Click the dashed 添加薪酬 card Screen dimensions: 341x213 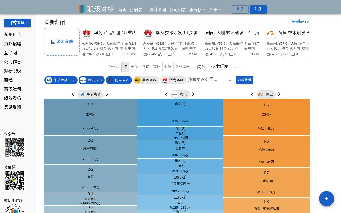tap(62, 42)
